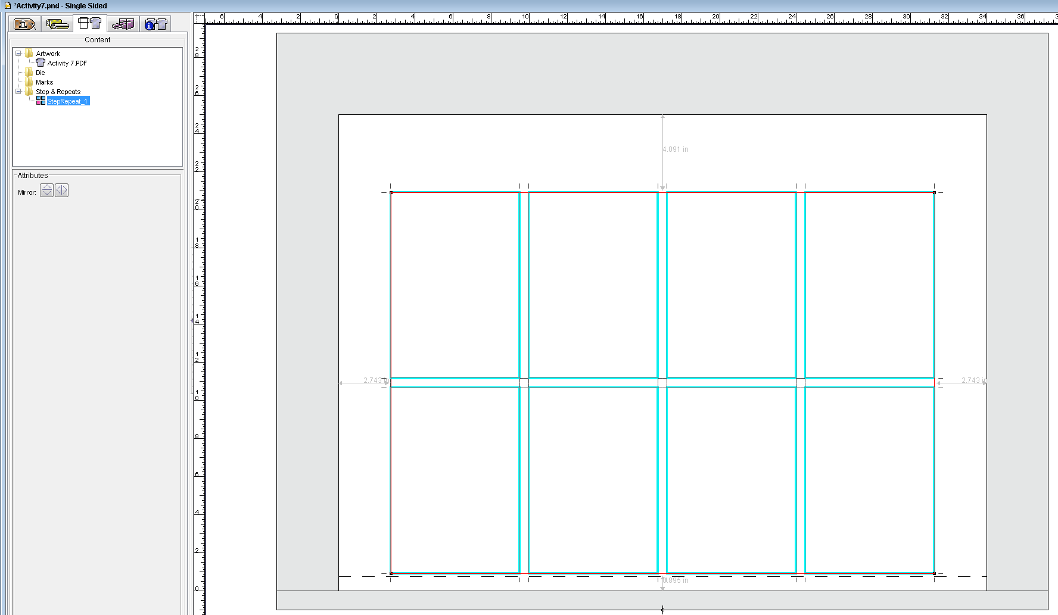The height and width of the screenshot is (615, 1058).
Task: Select the top-left cell of the layout grid
Action: coord(455,285)
